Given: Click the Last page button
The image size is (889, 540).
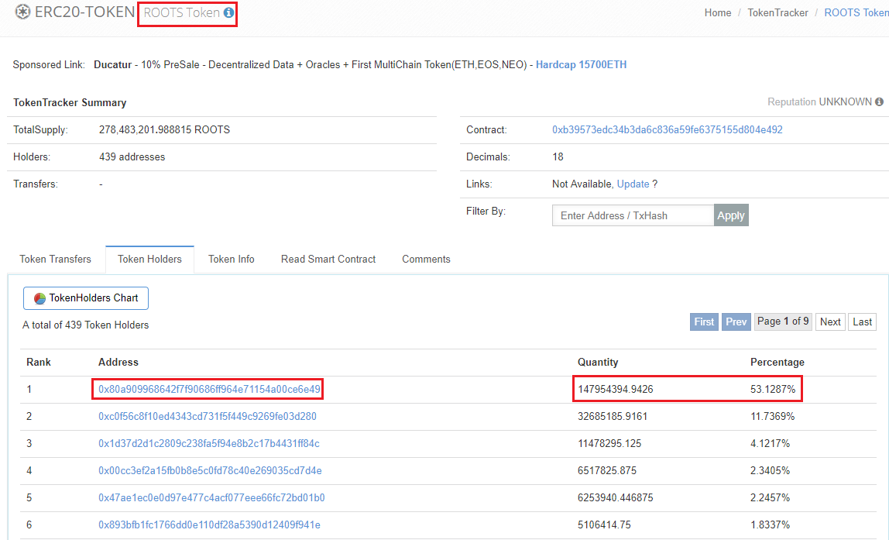Looking at the screenshot, I should [863, 322].
